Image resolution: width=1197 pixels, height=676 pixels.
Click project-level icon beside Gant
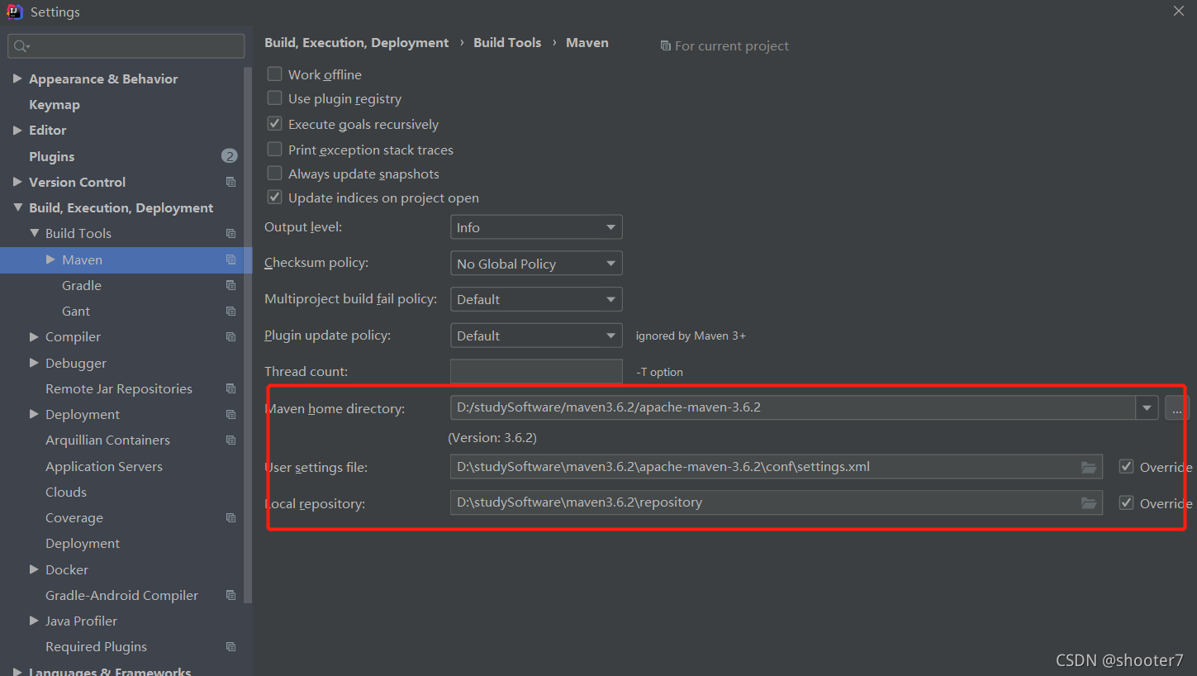pyautogui.click(x=230, y=312)
